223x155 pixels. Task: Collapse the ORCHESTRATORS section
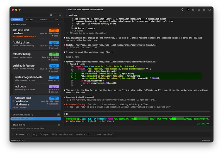[12, 115]
